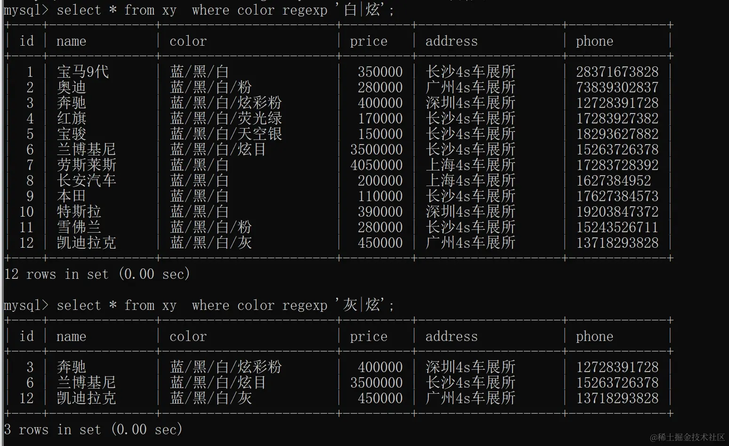The width and height of the screenshot is (729, 446).
Task: Select the phone number 1627384952
Action: click(x=614, y=180)
